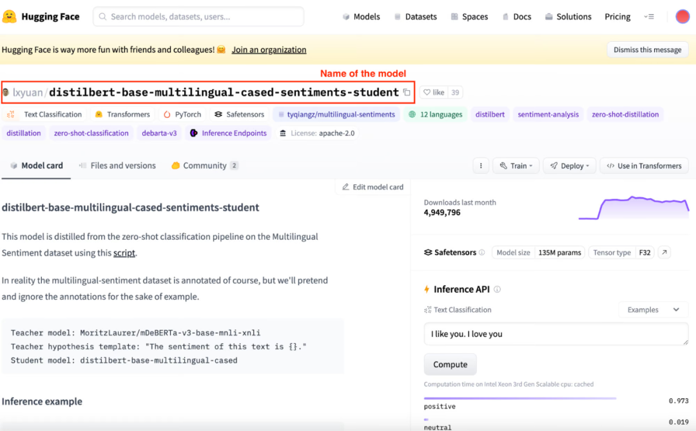This screenshot has width=696, height=431.
Task: Select the 12 languages tag
Action: (x=436, y=115)
